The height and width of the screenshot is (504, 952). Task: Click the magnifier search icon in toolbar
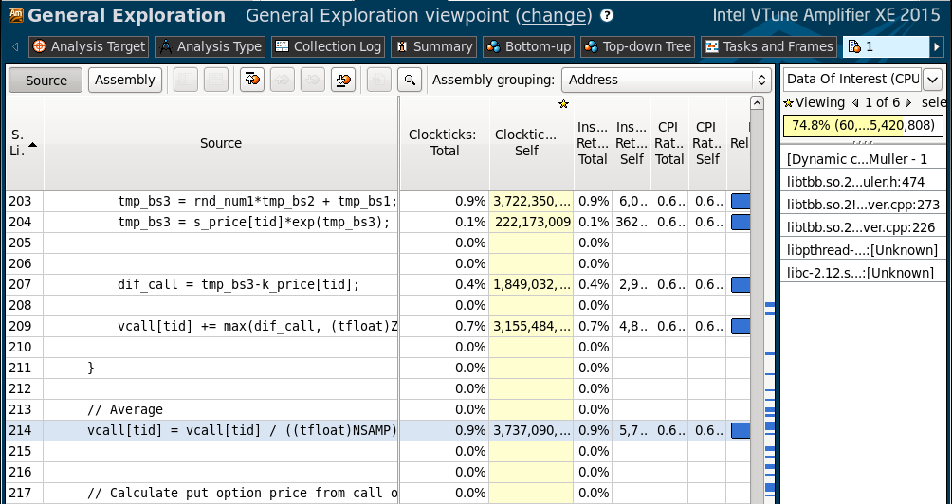(x=409, y=81)
